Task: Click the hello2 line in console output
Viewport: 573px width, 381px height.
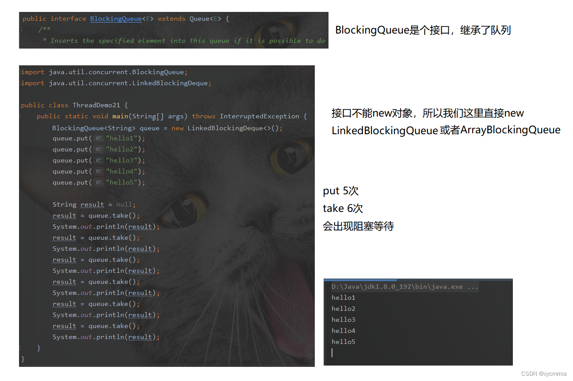Action: (x=344, y=309)
